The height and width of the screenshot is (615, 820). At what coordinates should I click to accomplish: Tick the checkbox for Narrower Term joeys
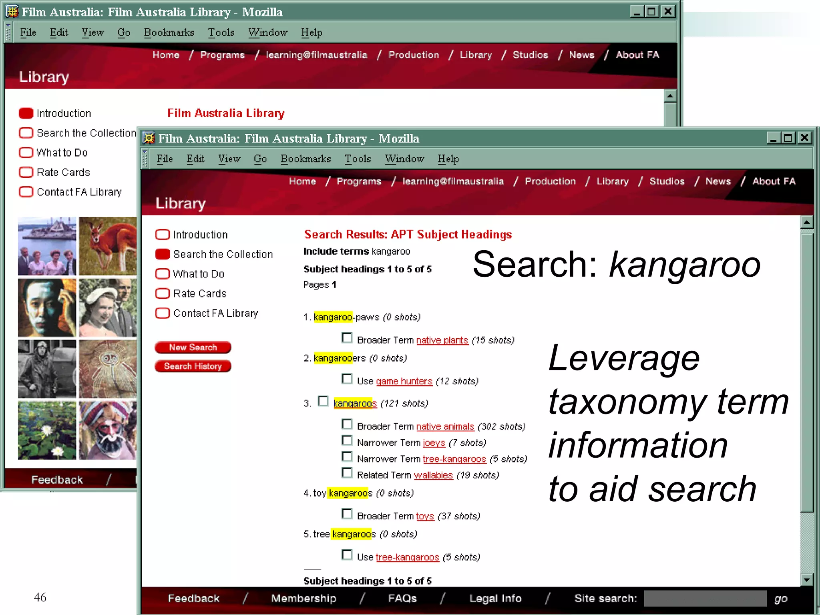pos(347,440)
